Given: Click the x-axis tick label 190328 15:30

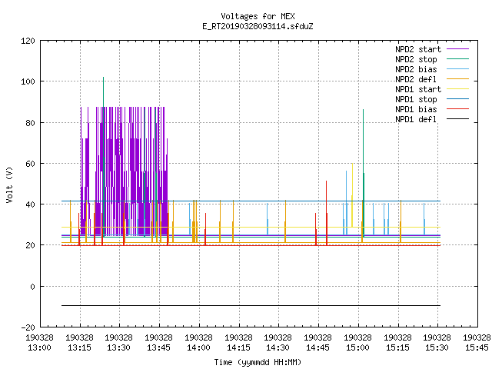Looking at the screenshot, I should pyautogui.click(x=437, y=343).
